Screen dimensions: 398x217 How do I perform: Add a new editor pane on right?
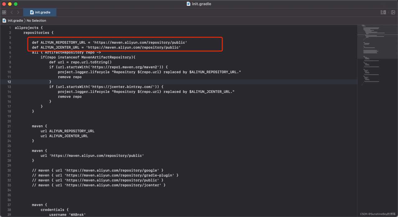393,12
